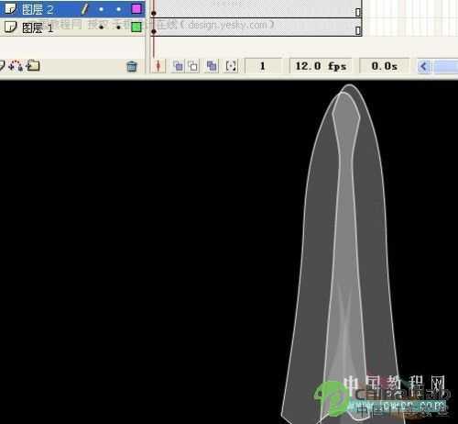This screenshot has width=458, height=424.
Task: Click the pencil editing icon on 图层 2
Action: (84, 9)
